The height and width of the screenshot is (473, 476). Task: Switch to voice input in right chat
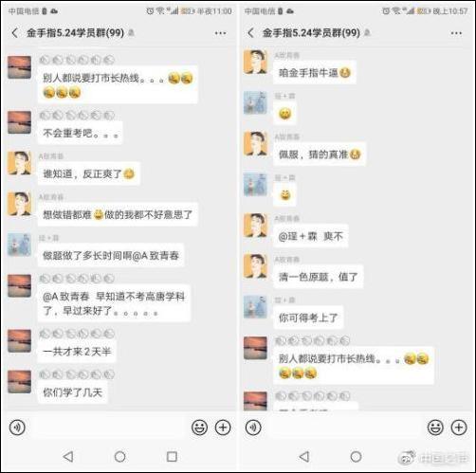pyautogui.click(x=253, y=428)
